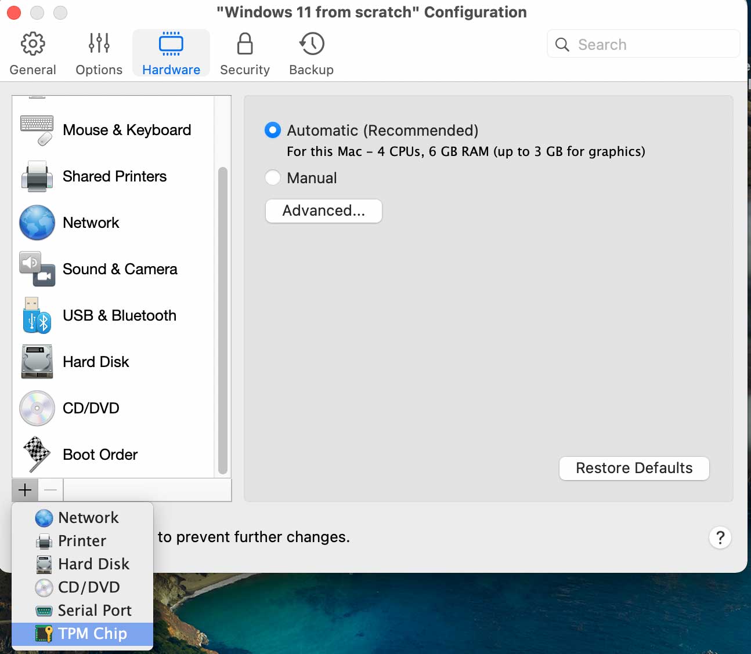Select the Mouse & Keyboard hardware icon

point(37,130)
